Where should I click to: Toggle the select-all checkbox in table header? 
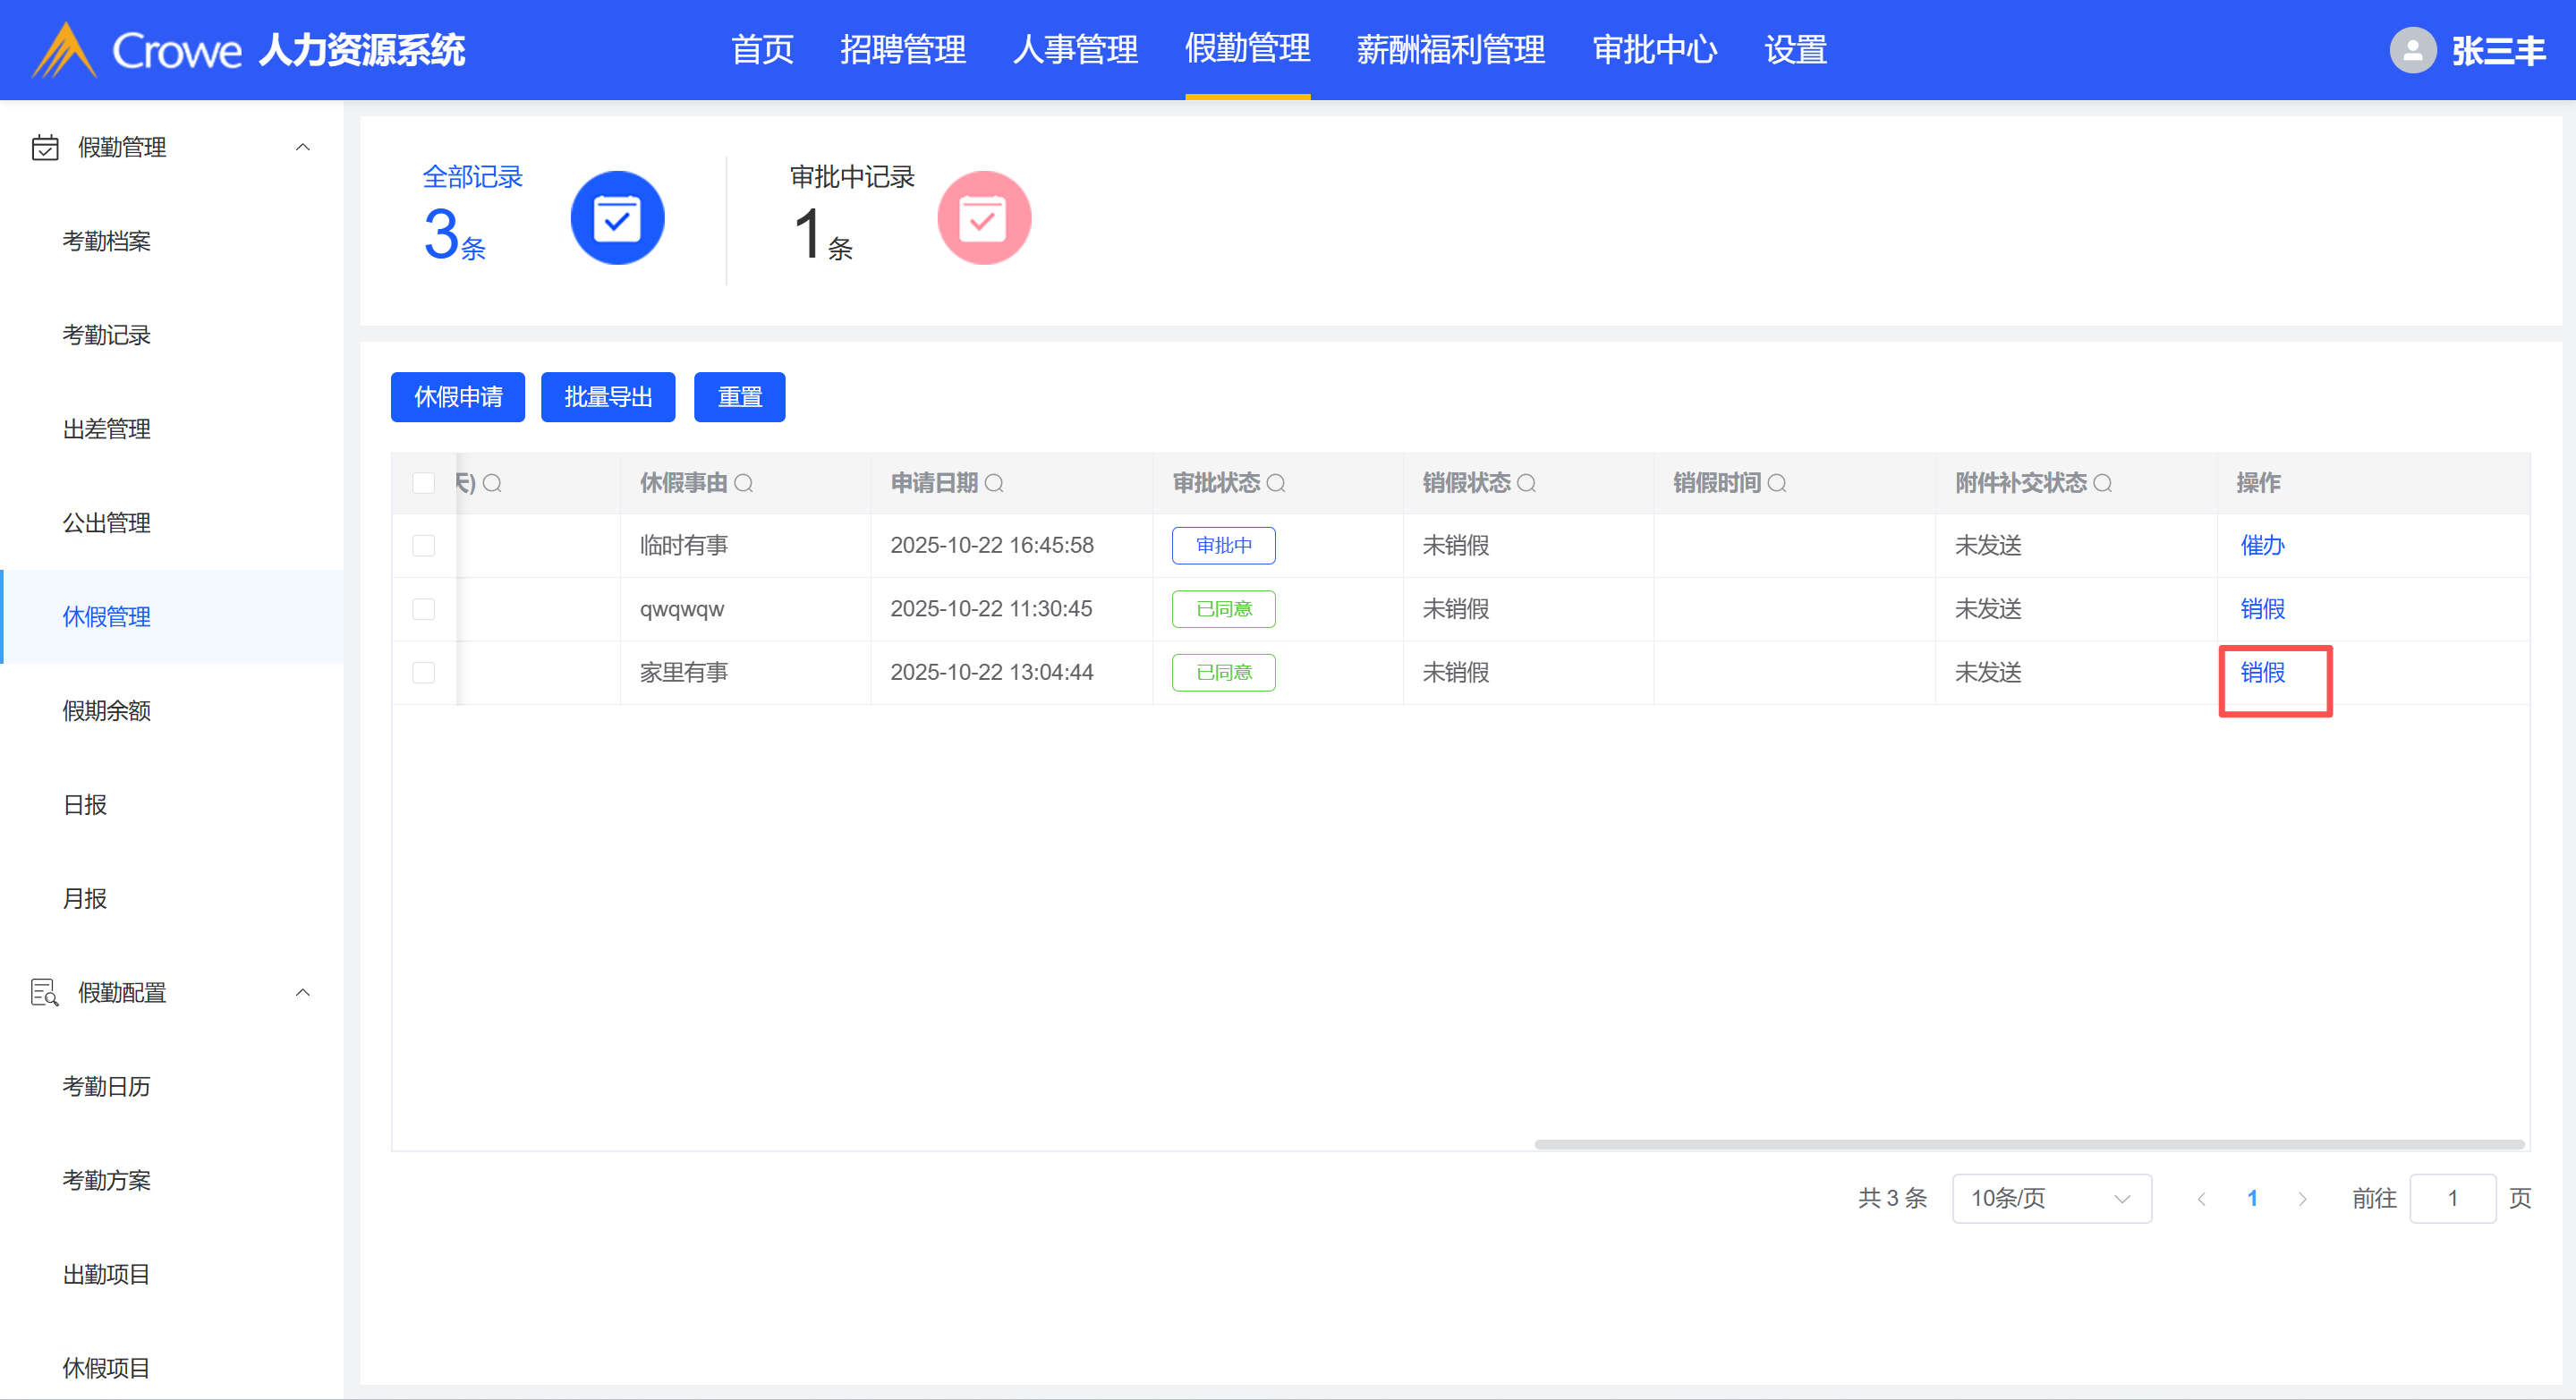[424, 483]
